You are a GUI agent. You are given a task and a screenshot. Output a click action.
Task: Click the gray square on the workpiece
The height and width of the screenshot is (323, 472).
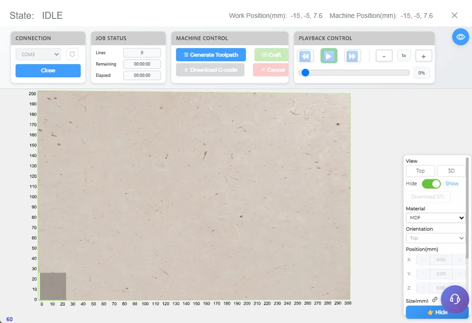click(53, 286)
